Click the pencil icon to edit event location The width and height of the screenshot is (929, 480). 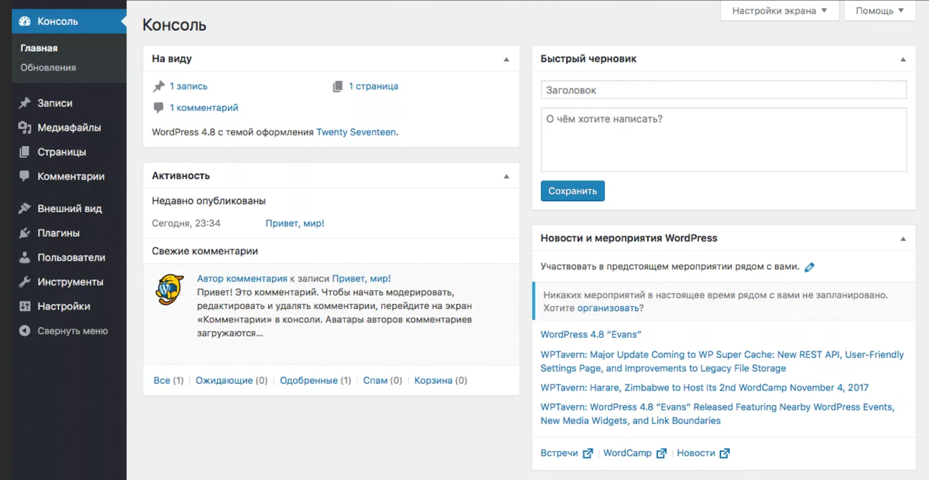pos(809,267)
